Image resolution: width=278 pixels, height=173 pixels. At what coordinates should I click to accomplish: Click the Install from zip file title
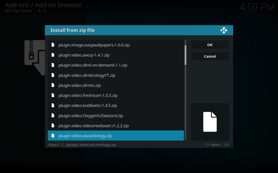pos(72,30)
